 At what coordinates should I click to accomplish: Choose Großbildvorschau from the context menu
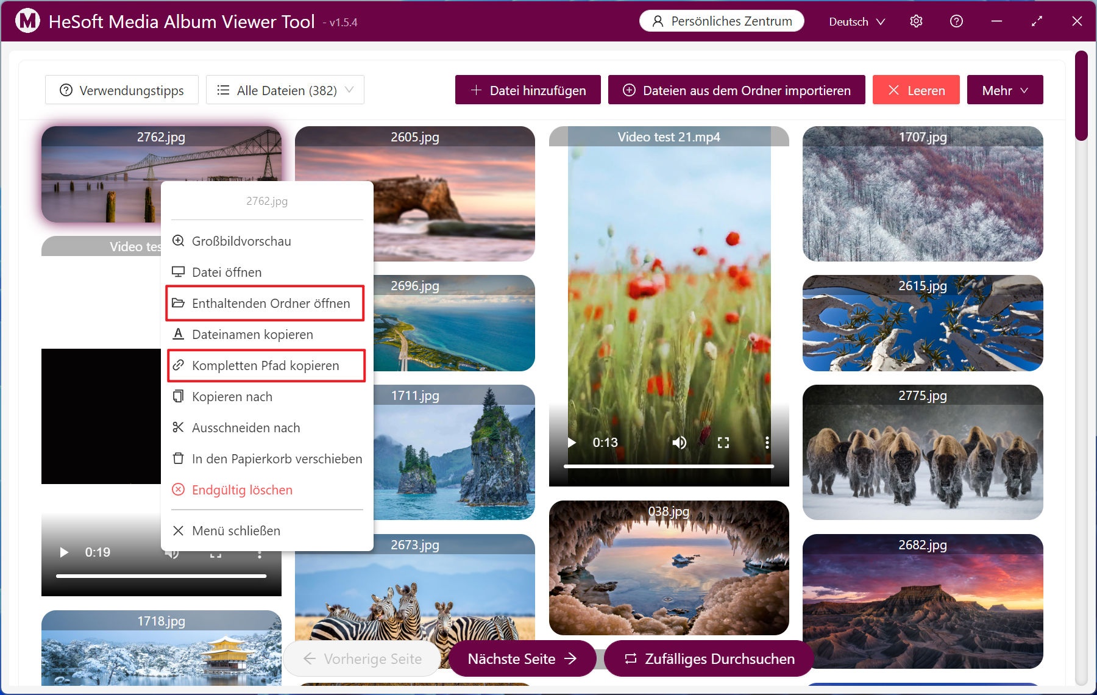(x=267, y=241)
